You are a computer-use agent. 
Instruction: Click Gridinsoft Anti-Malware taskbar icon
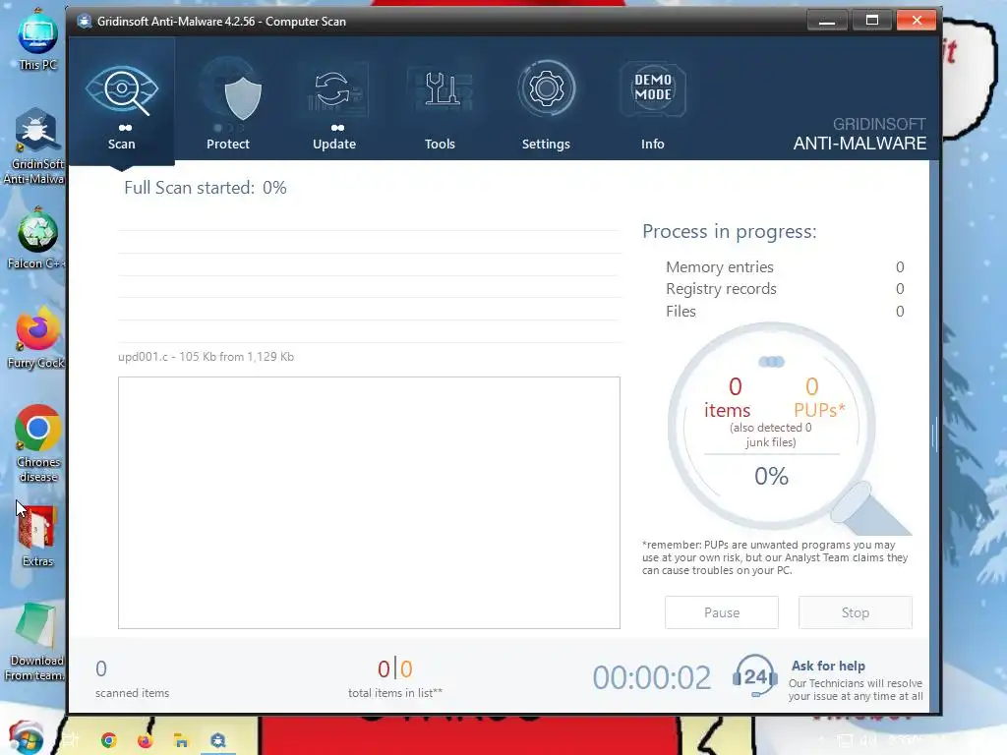(218, 740)
